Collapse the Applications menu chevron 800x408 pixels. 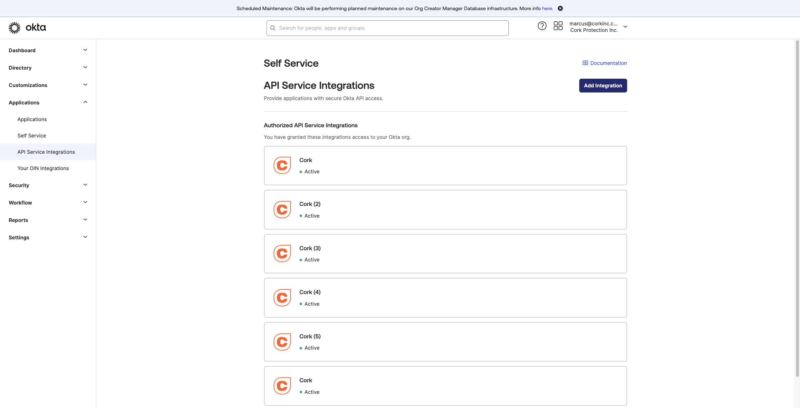click(85, 102)
